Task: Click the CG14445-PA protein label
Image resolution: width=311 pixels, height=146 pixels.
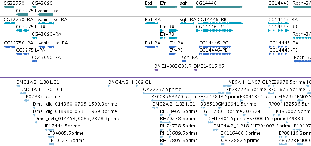Action: tap(284, 43)
